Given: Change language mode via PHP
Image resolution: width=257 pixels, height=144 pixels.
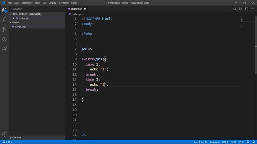Looking at the screenshot, I should point(241,142).
